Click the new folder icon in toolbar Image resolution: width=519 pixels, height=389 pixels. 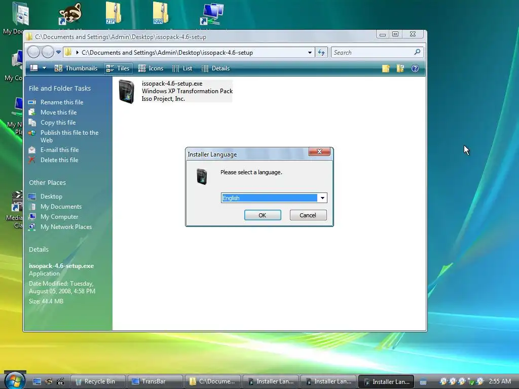[386, 68]
